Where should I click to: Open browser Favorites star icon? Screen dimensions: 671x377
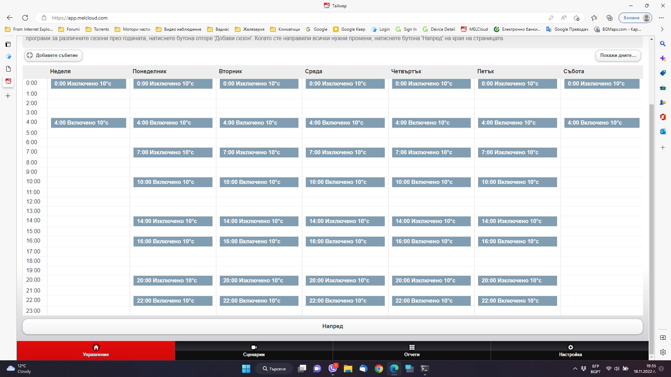pyautogui.click(x=594, y=18)
